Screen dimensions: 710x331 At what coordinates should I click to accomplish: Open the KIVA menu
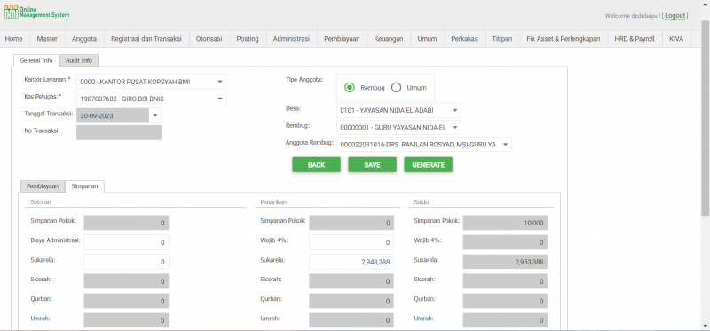(676, 39)
